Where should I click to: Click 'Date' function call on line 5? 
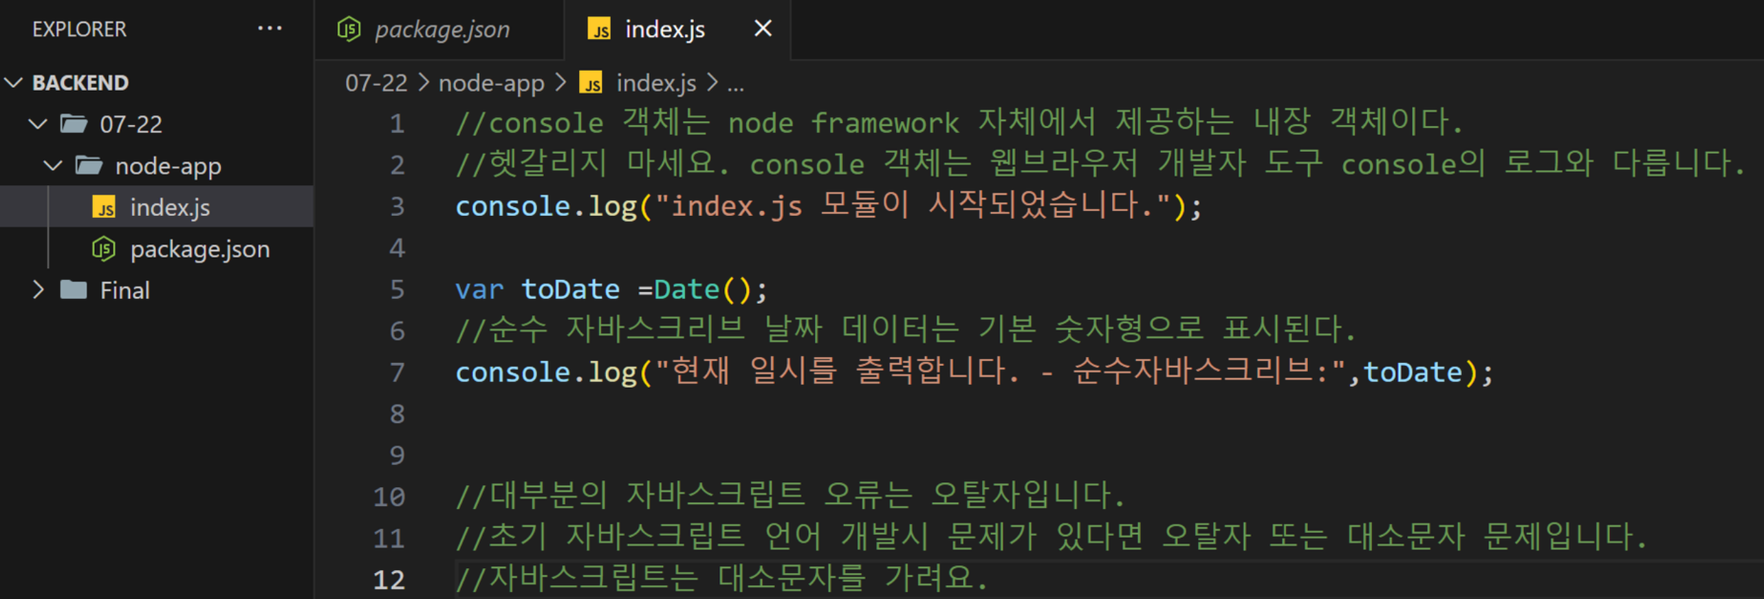point(686,290)
